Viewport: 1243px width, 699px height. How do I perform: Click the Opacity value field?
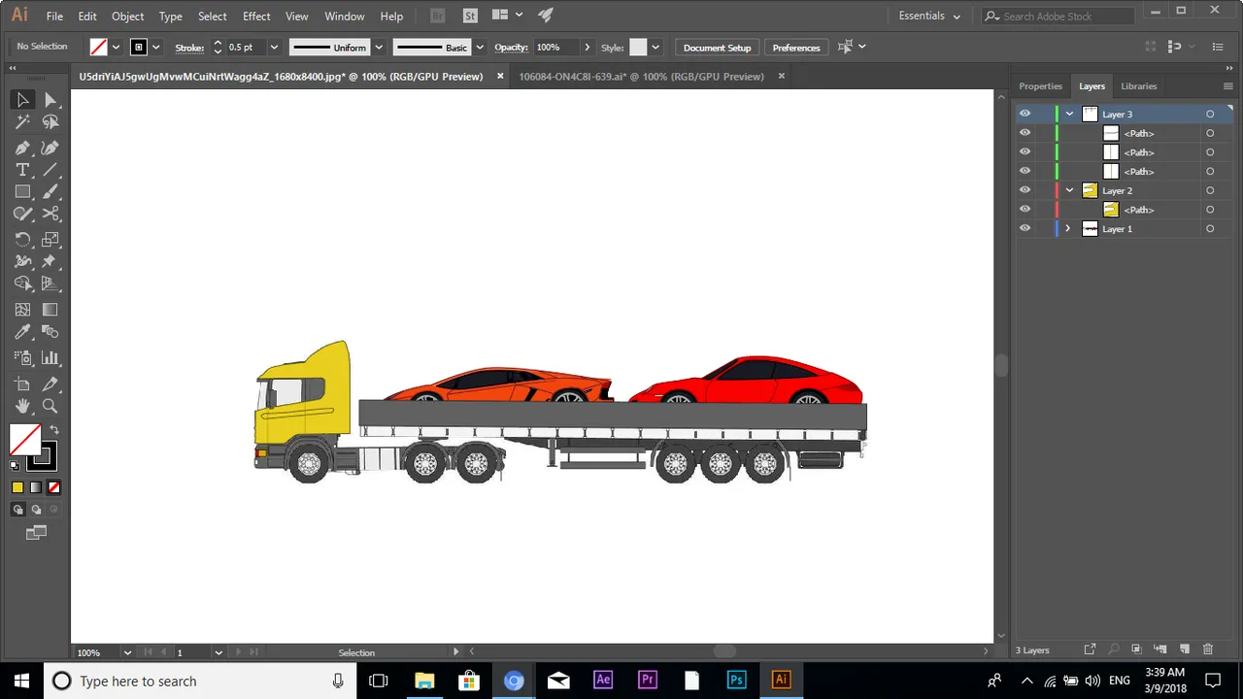[x=556, y=47]
